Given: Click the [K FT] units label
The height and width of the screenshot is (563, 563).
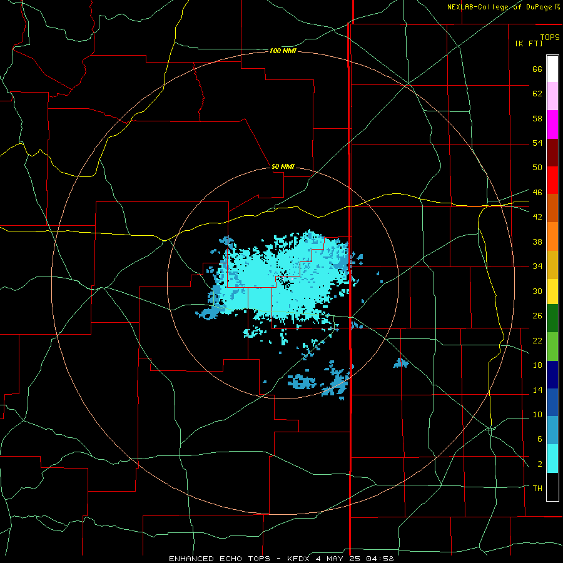Looking at the screenshot, I should click(529, 43).
